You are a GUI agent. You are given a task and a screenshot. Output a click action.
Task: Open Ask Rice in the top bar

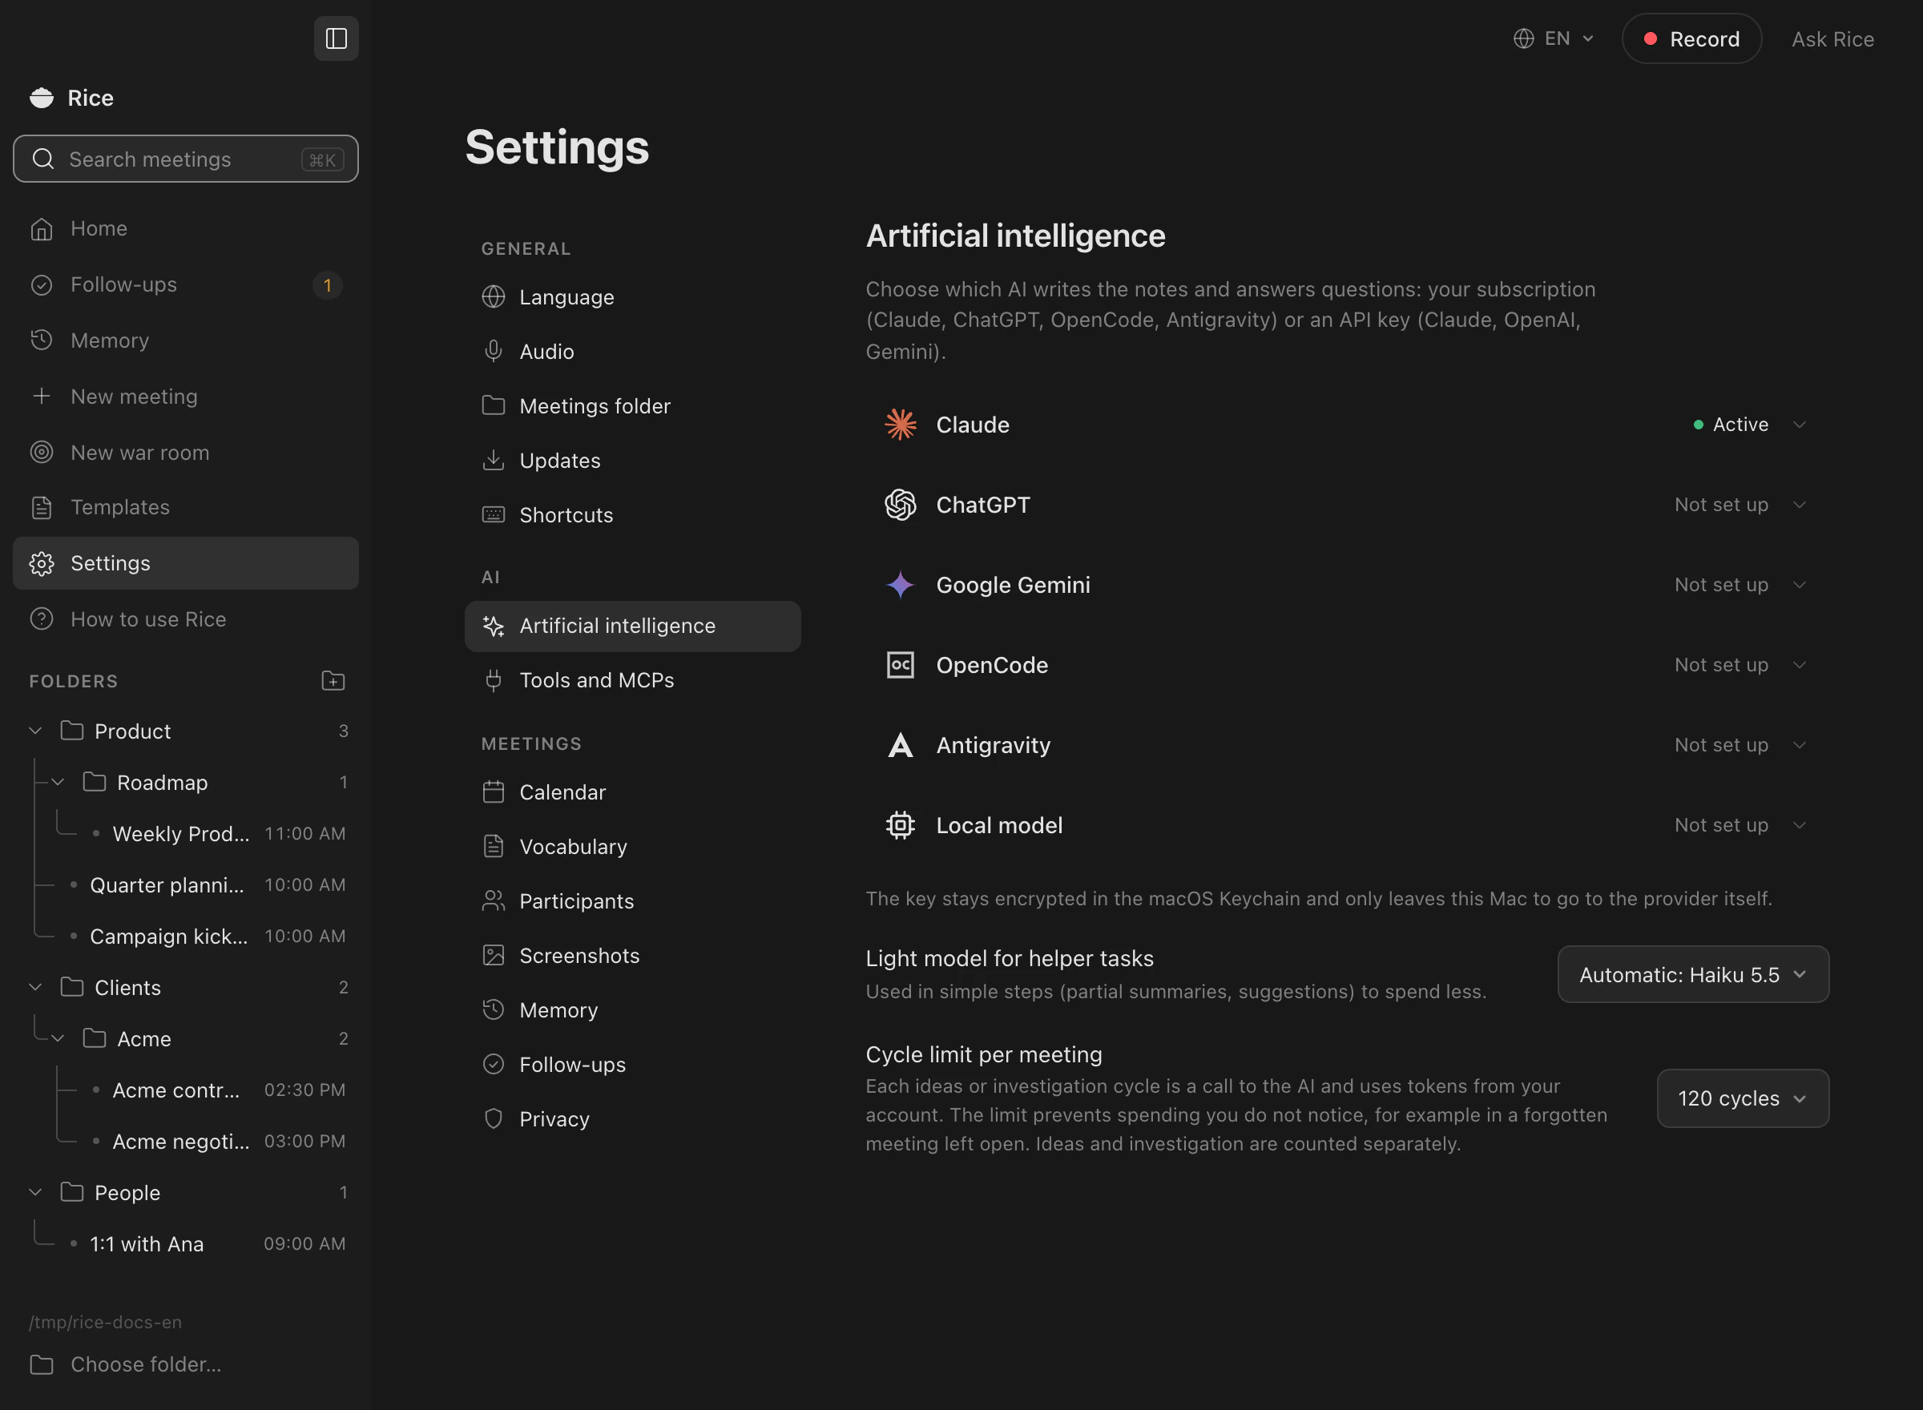pos(1832,39)
